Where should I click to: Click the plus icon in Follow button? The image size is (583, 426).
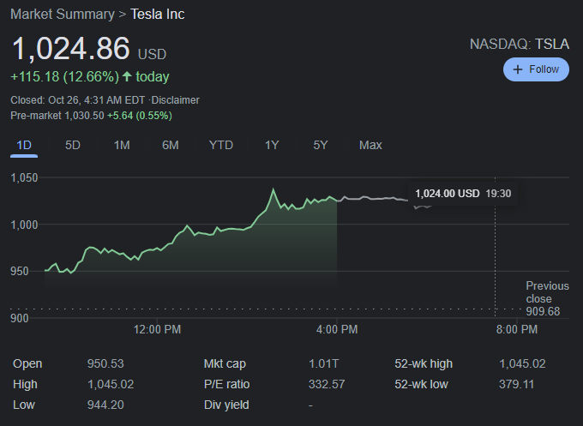tap(518, 69)
